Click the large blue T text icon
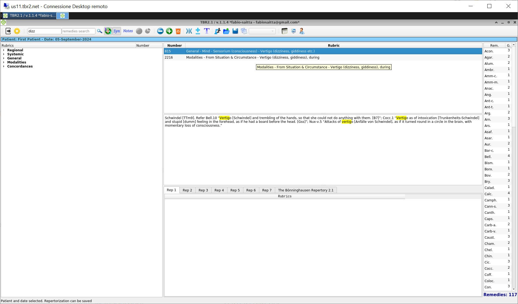Viewport: 518px width, 304px height. pyautogui.click(x=207, y=31)
